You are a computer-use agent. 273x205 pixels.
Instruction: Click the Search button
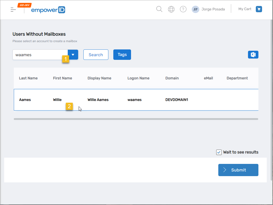96,55
